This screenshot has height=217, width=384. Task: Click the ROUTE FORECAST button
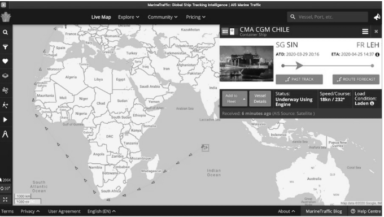356,79
